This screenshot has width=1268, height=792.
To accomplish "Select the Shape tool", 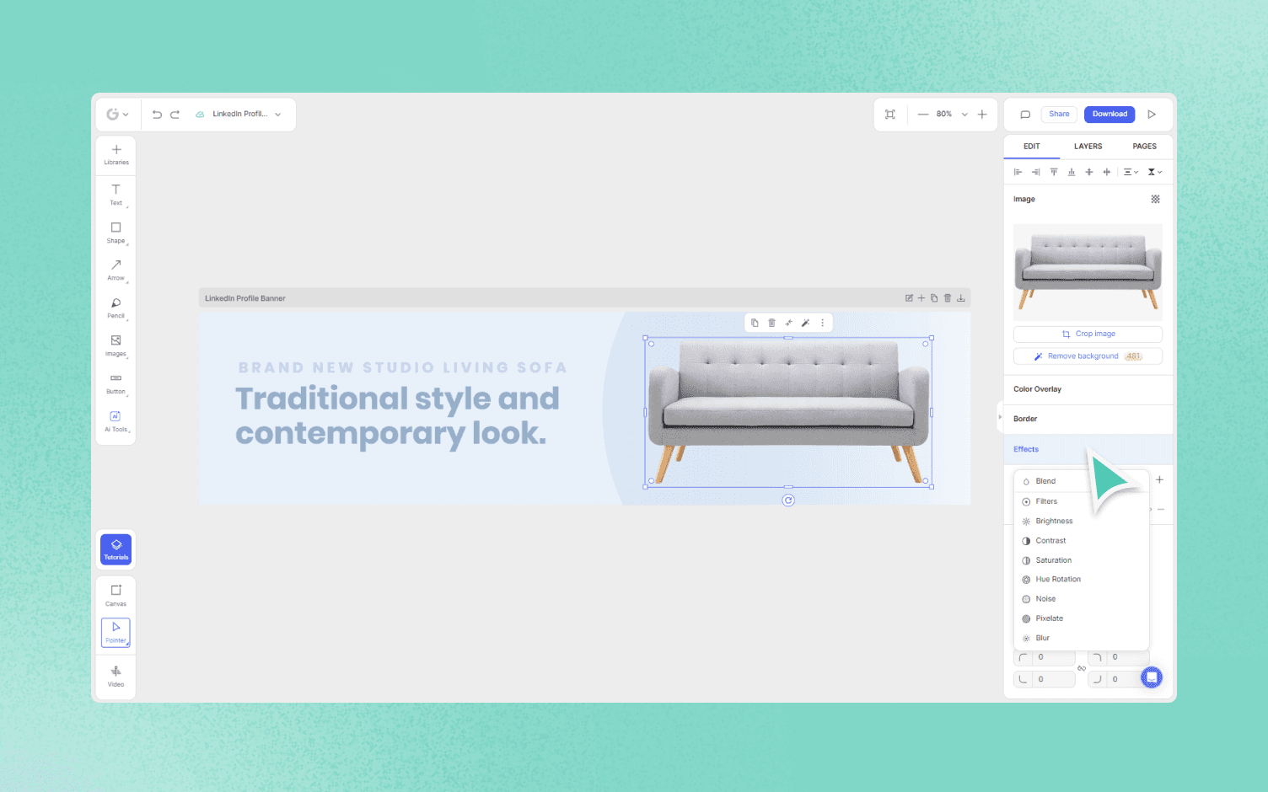I will pyautogui.click(x=116, y=233).
